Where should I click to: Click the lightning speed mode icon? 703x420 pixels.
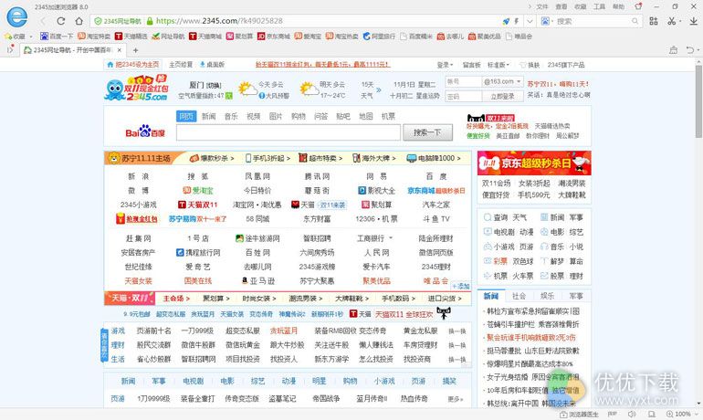click(517, 21)
